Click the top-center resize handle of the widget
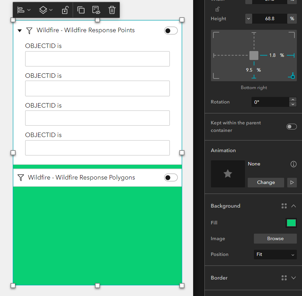Screen dimensions: 302x296 98,20
